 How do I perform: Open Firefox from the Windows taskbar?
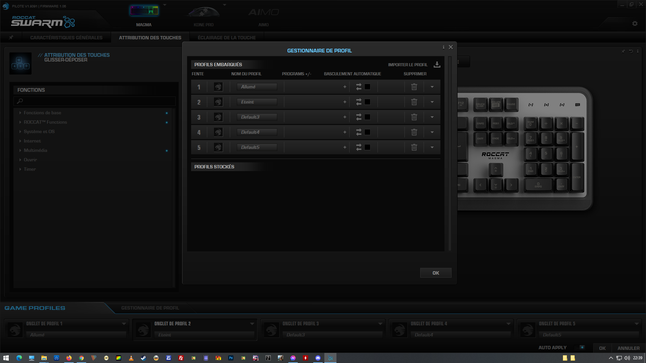(69, 358)
